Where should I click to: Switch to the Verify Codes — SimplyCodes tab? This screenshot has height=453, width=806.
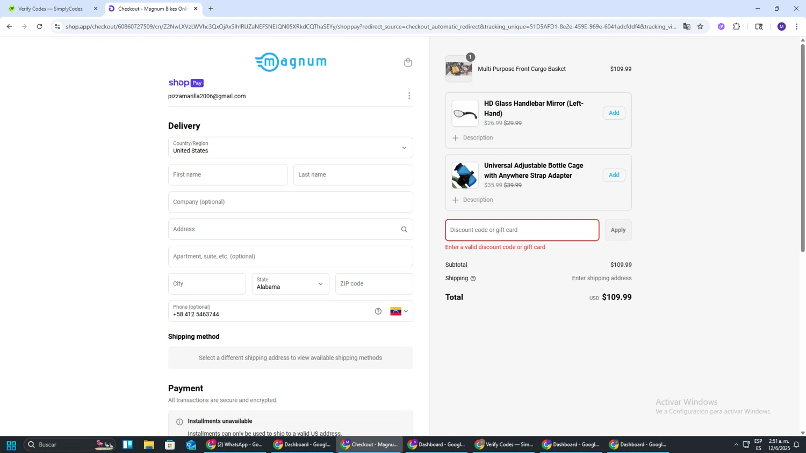point(51,9)
